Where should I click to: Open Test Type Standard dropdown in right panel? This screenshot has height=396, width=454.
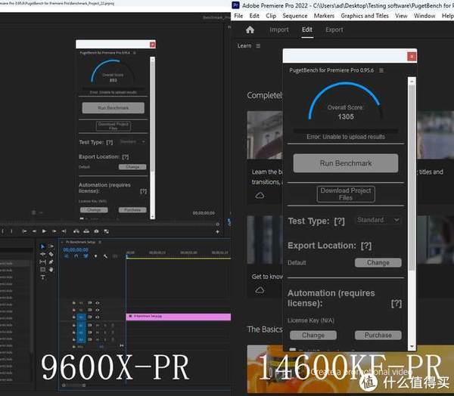point(378,220)
